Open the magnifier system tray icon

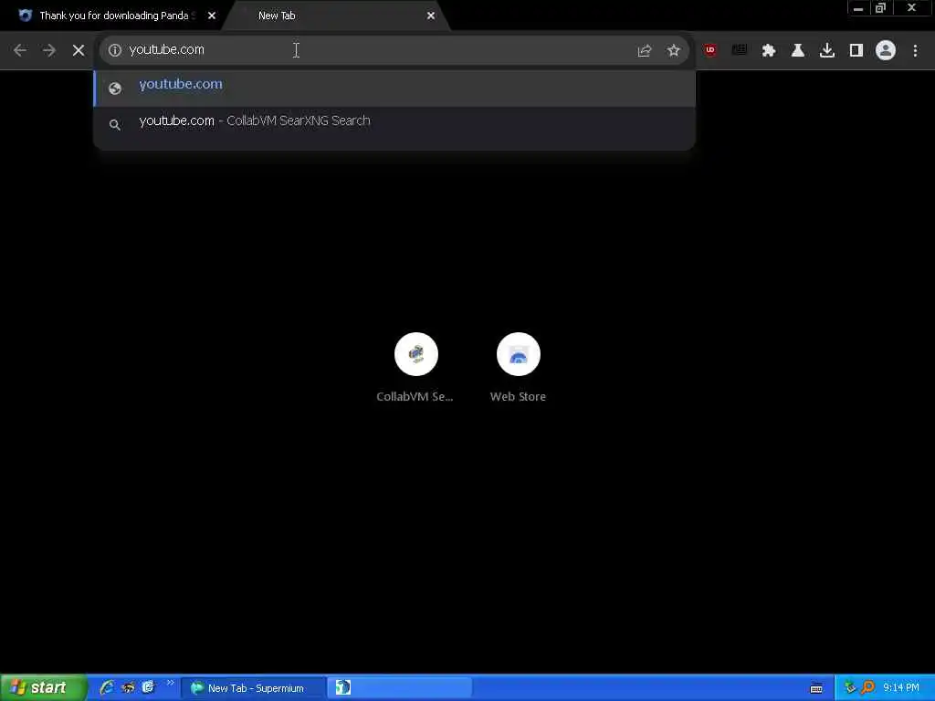[867, 688]
